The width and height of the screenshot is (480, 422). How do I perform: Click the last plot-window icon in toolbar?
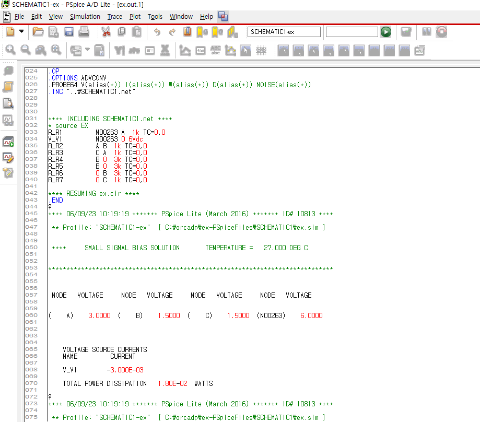click(420, 51)
